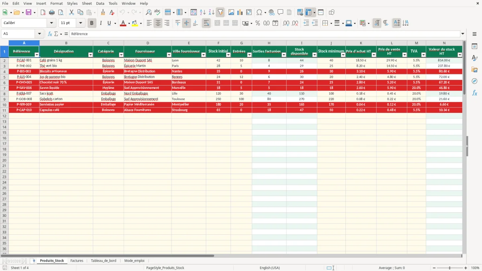Viewport: 482px width, 271px height.
Task: Click the Print icon
Action: (51, 12)
